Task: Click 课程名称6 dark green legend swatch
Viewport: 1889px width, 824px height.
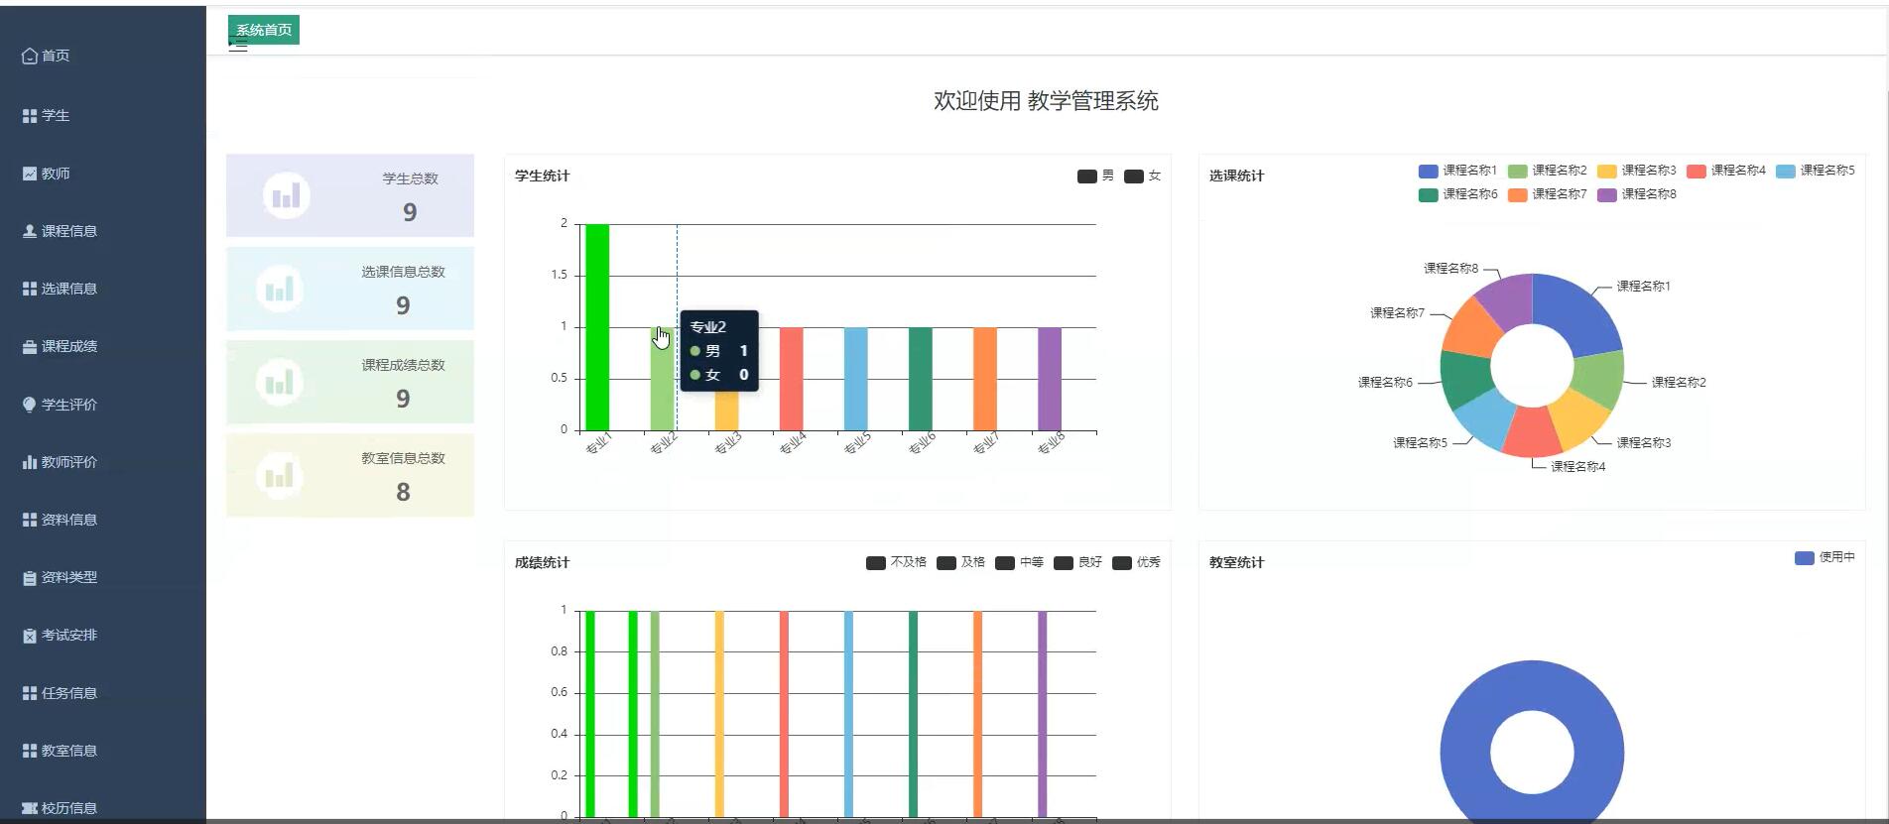Action: [x=1429, y=194]
